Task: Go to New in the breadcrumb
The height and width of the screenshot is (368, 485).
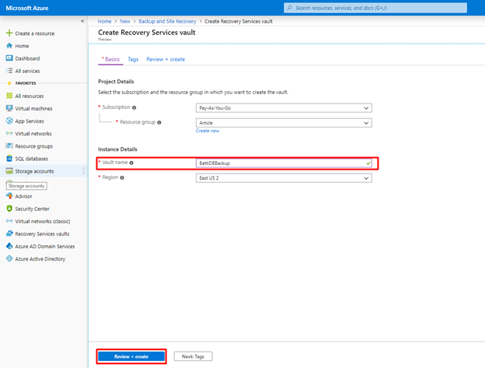Action: 125,21
